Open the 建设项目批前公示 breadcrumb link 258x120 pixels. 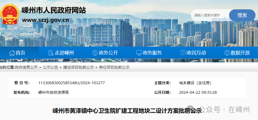point(79,67)
